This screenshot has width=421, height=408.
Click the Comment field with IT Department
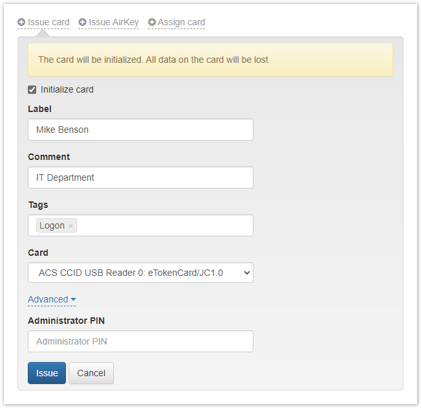(x=140, y=177)
